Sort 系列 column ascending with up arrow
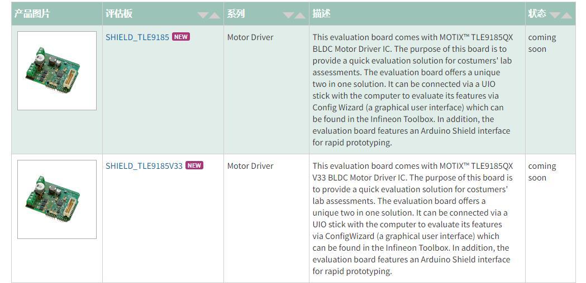This screenshot has width=586, height=283. [300, 15]
